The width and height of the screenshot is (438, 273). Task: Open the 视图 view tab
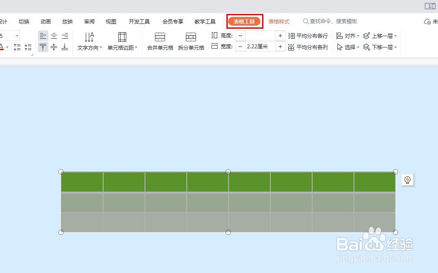click(x=111, y=21)
